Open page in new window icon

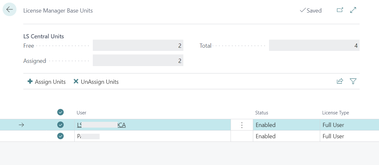(340, 10)
